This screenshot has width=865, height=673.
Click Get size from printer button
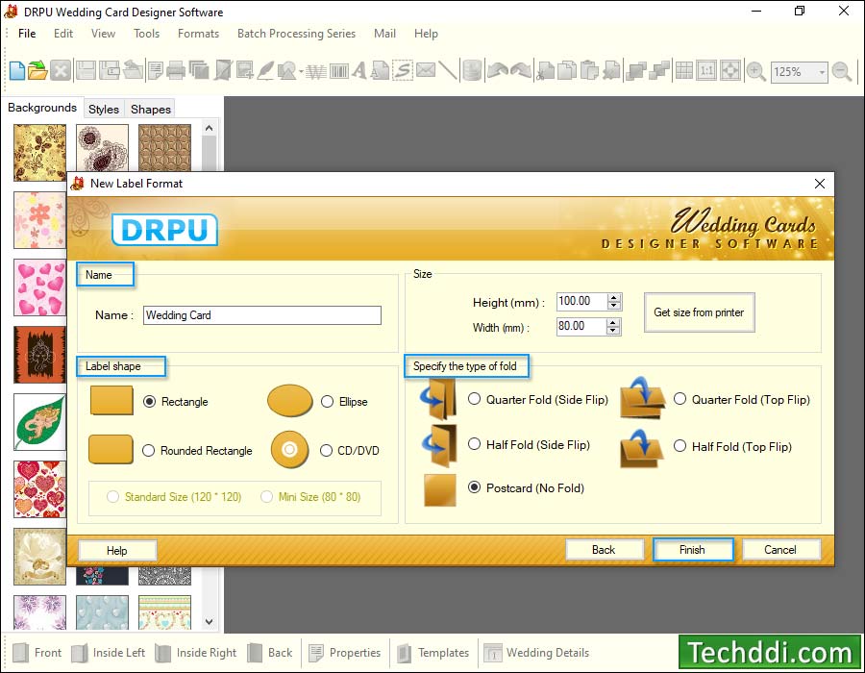[x=699, y=312]
